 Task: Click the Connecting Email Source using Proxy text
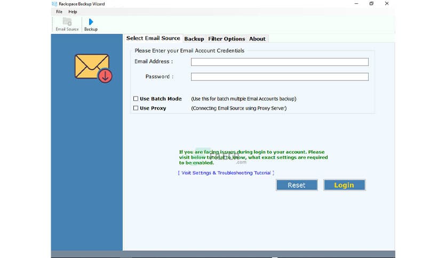[x=239, y=108]
